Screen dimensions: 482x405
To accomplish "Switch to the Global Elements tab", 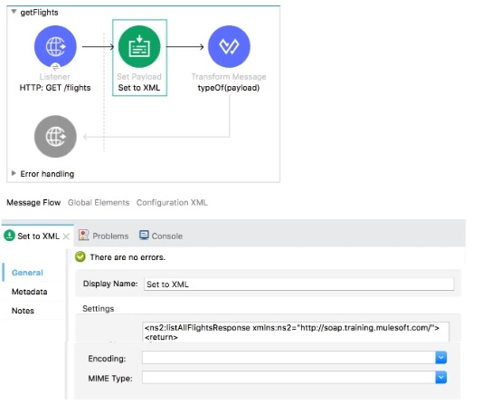I will (99, 203).
